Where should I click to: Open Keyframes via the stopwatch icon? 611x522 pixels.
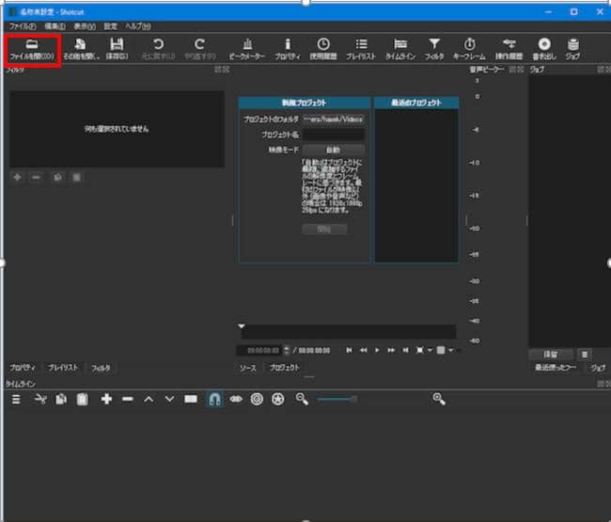469,50
